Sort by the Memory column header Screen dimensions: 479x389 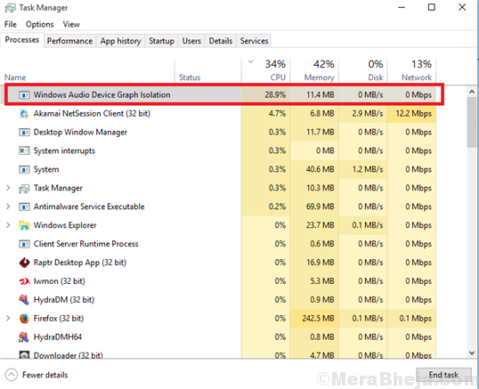click(314, 70)
